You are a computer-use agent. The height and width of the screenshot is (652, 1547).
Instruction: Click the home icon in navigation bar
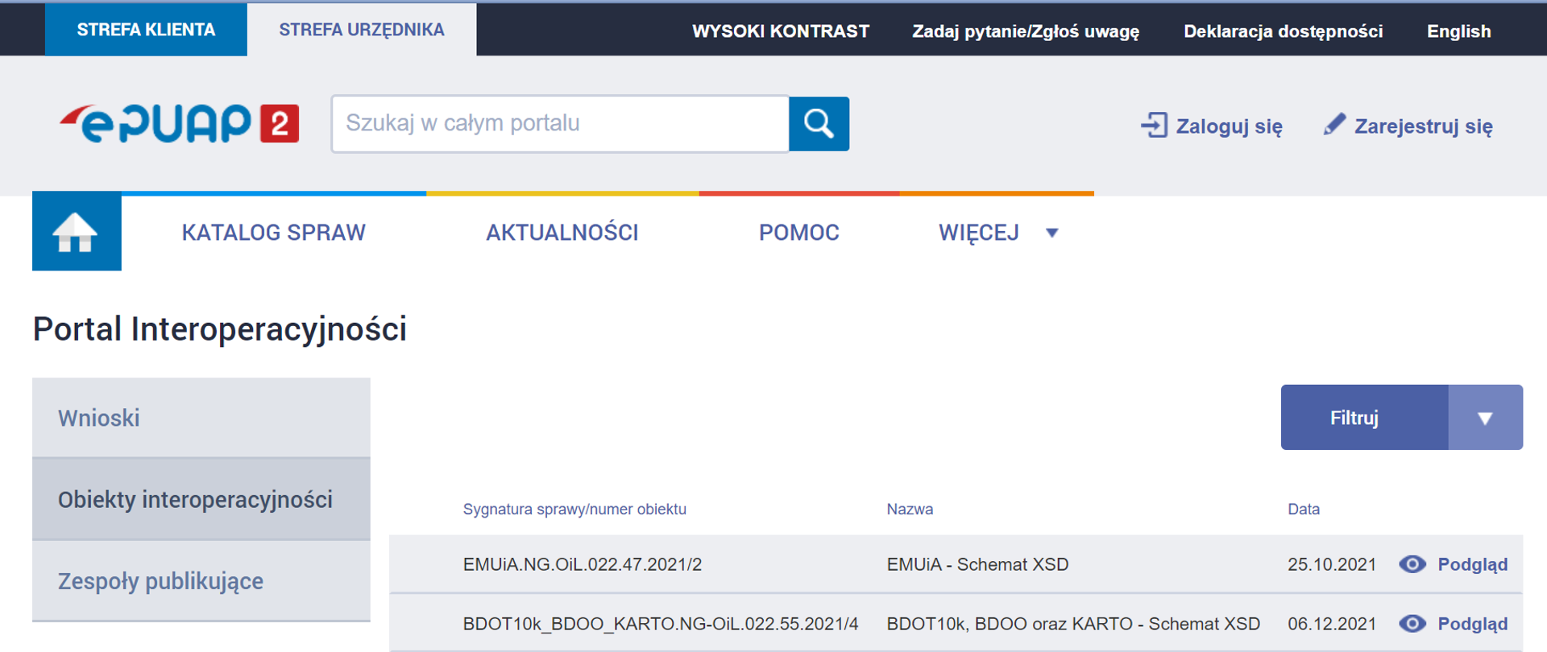coord(76,232)
